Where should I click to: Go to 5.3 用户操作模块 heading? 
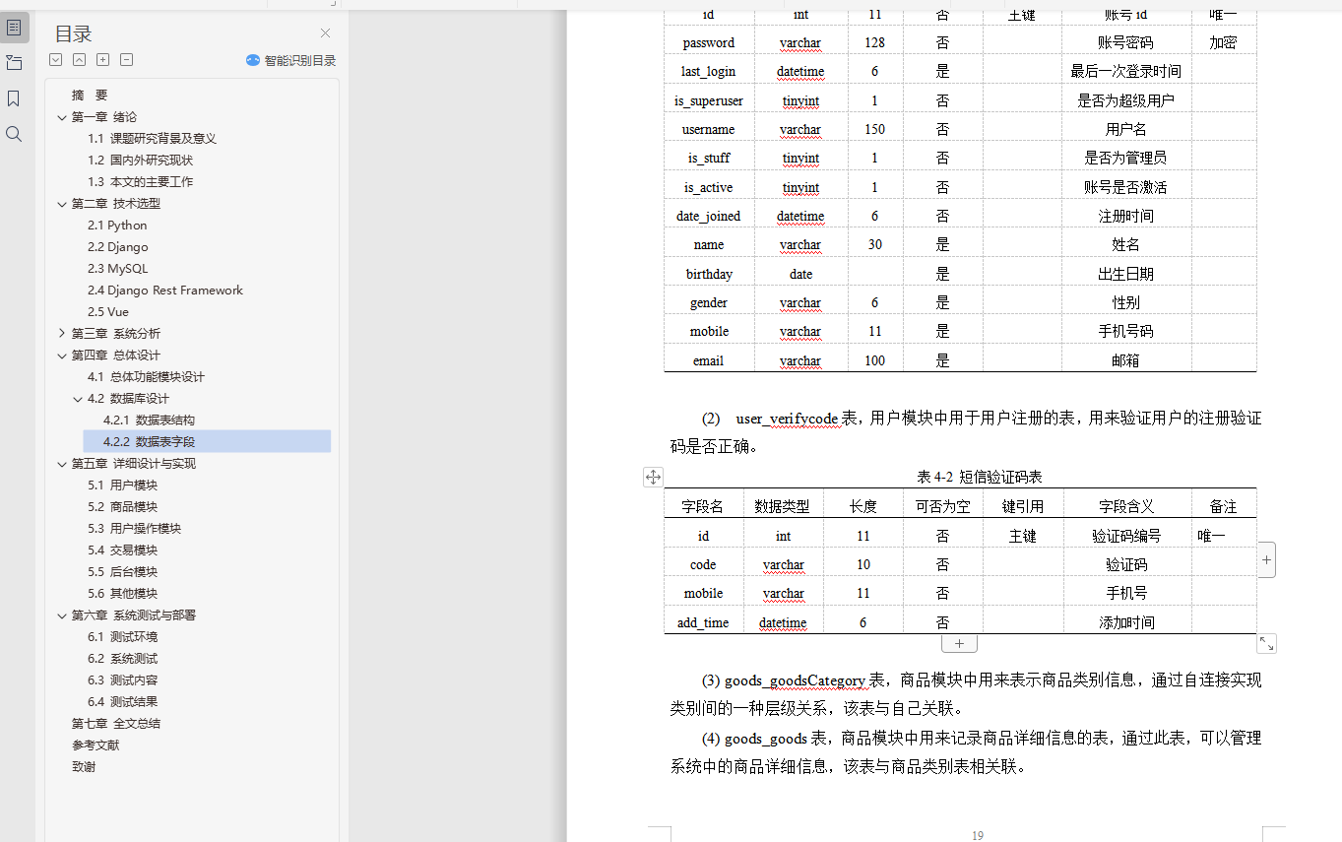tap(134, 529)
